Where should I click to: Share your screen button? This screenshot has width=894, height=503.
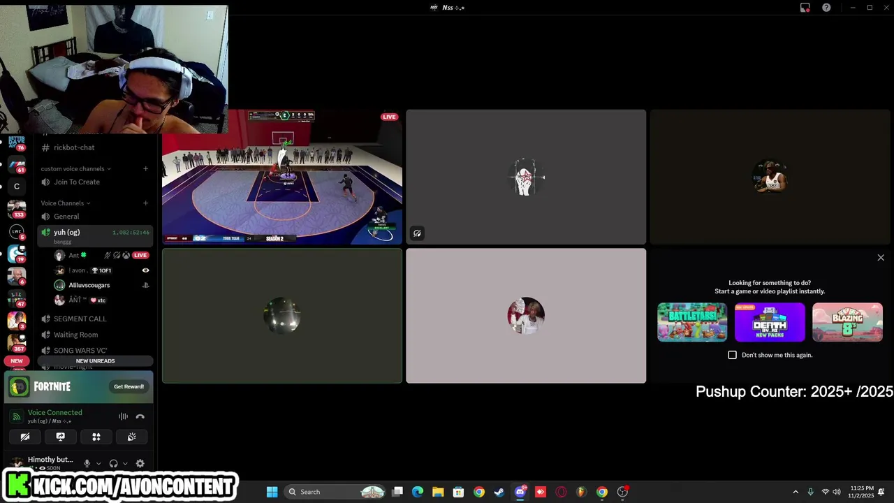coord(61,437)
